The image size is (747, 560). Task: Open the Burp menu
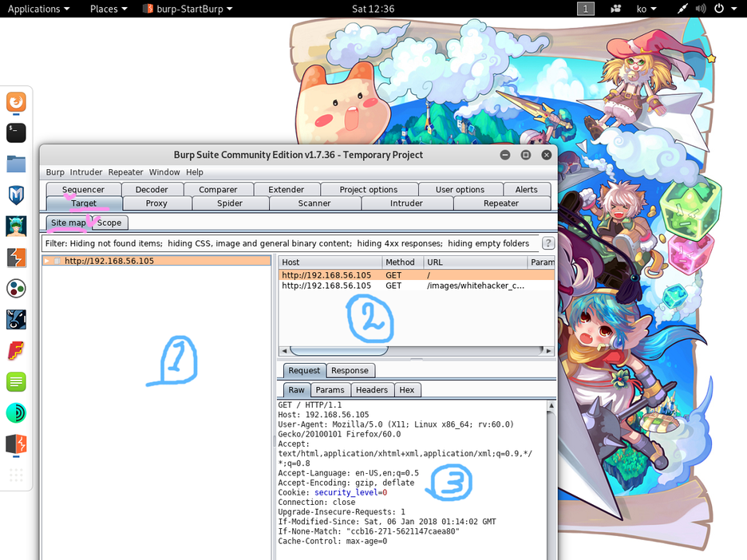pos(55,172)
